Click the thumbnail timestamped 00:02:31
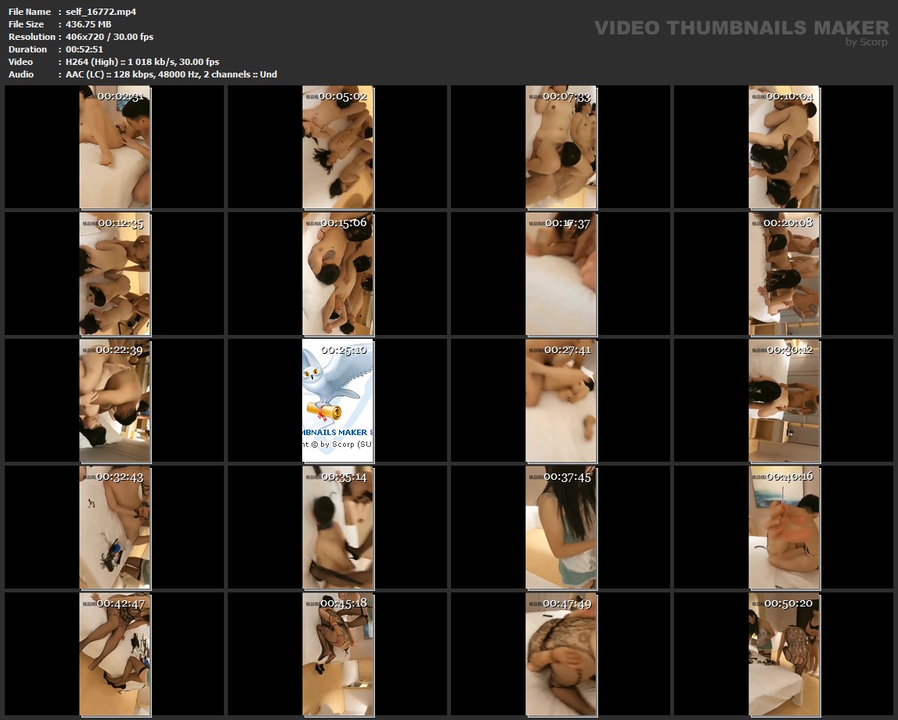 point(114,147)
